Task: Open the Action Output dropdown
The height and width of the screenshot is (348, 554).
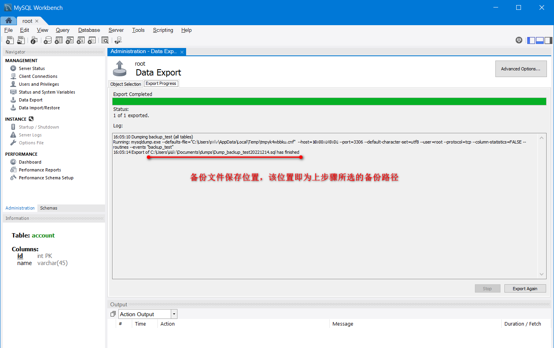Action: [x=174, y=314]
